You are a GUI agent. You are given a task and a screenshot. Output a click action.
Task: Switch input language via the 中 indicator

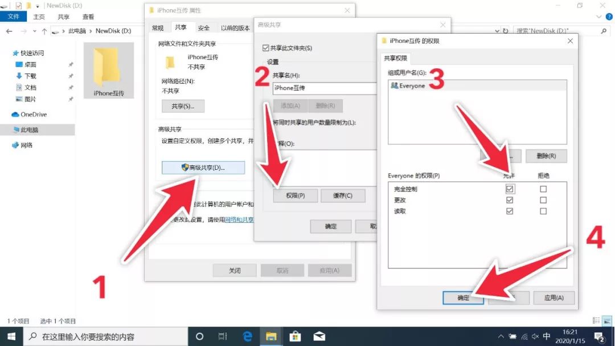[x=548, y=336]
